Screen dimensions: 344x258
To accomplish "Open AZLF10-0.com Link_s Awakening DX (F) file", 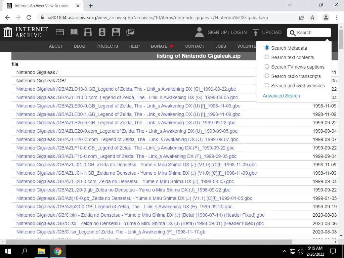I will click(126, 156).
